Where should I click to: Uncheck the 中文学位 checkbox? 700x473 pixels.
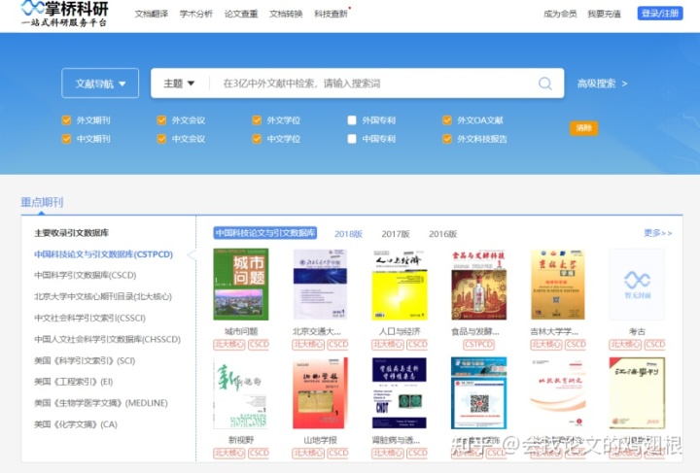pos(257,139)
